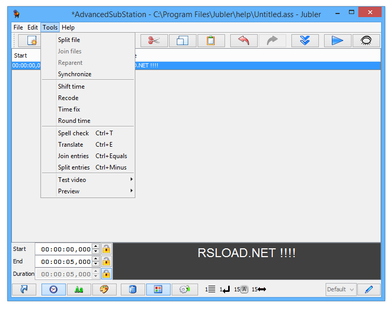The width and height of the screenshot is (392, 310).
Task: Open the File menu
Action: 18,27
